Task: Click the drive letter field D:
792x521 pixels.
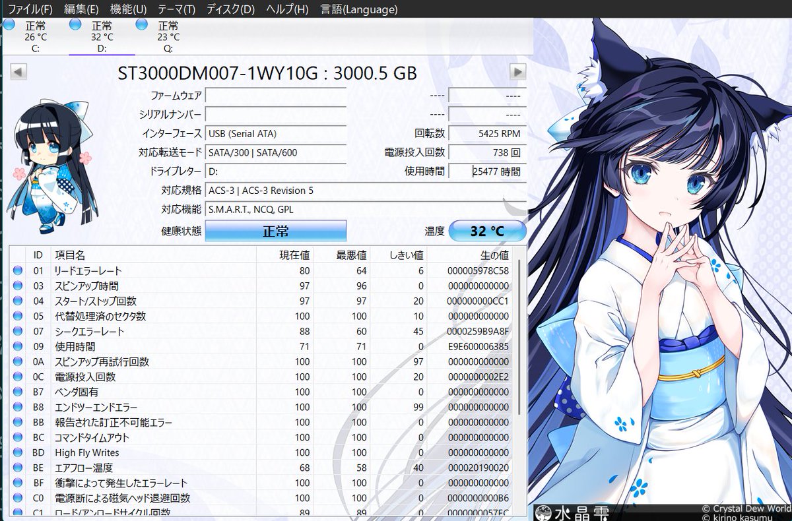Action: pyautogui.click(x=276, y=171)
